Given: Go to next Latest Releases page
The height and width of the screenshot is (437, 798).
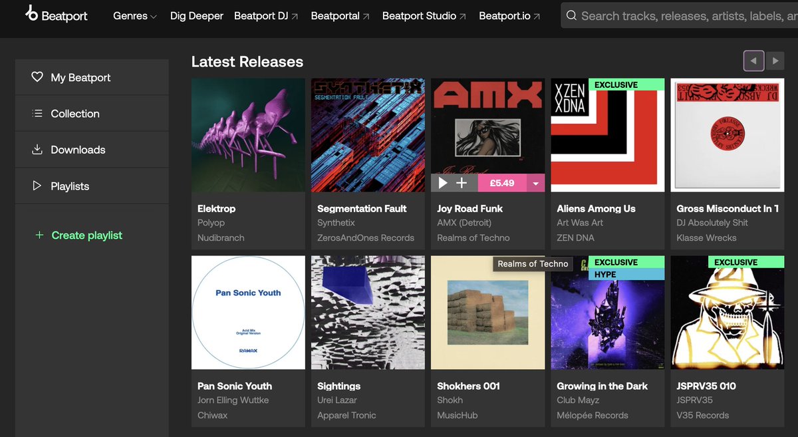Looking at the screenshot, I should (x=775, y=61).
